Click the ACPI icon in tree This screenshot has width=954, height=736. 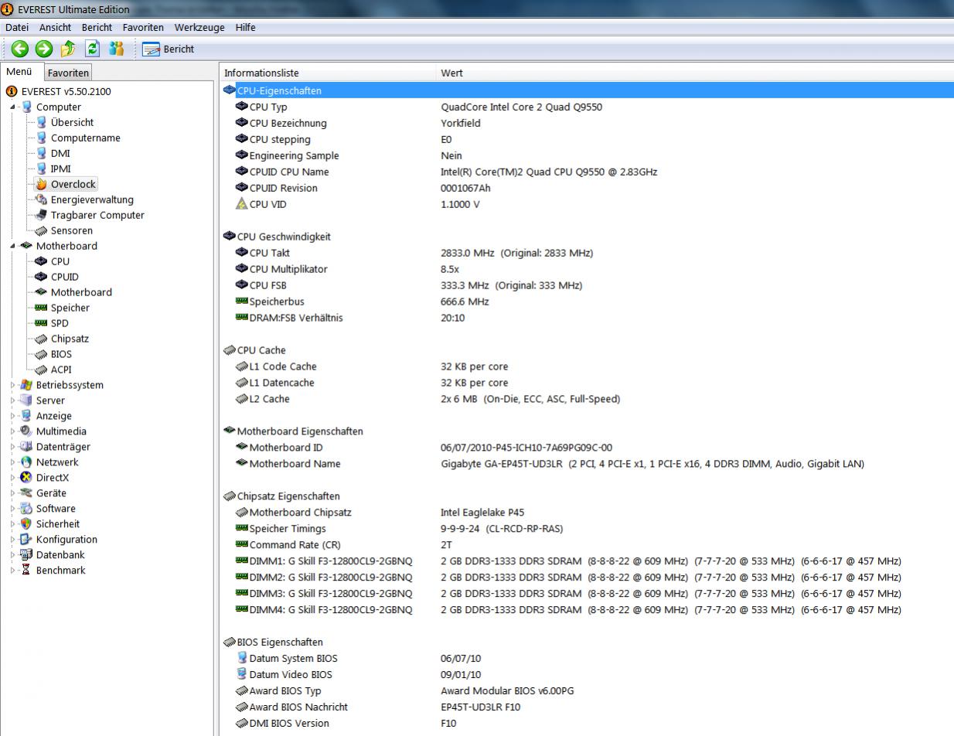pos(42,370)
